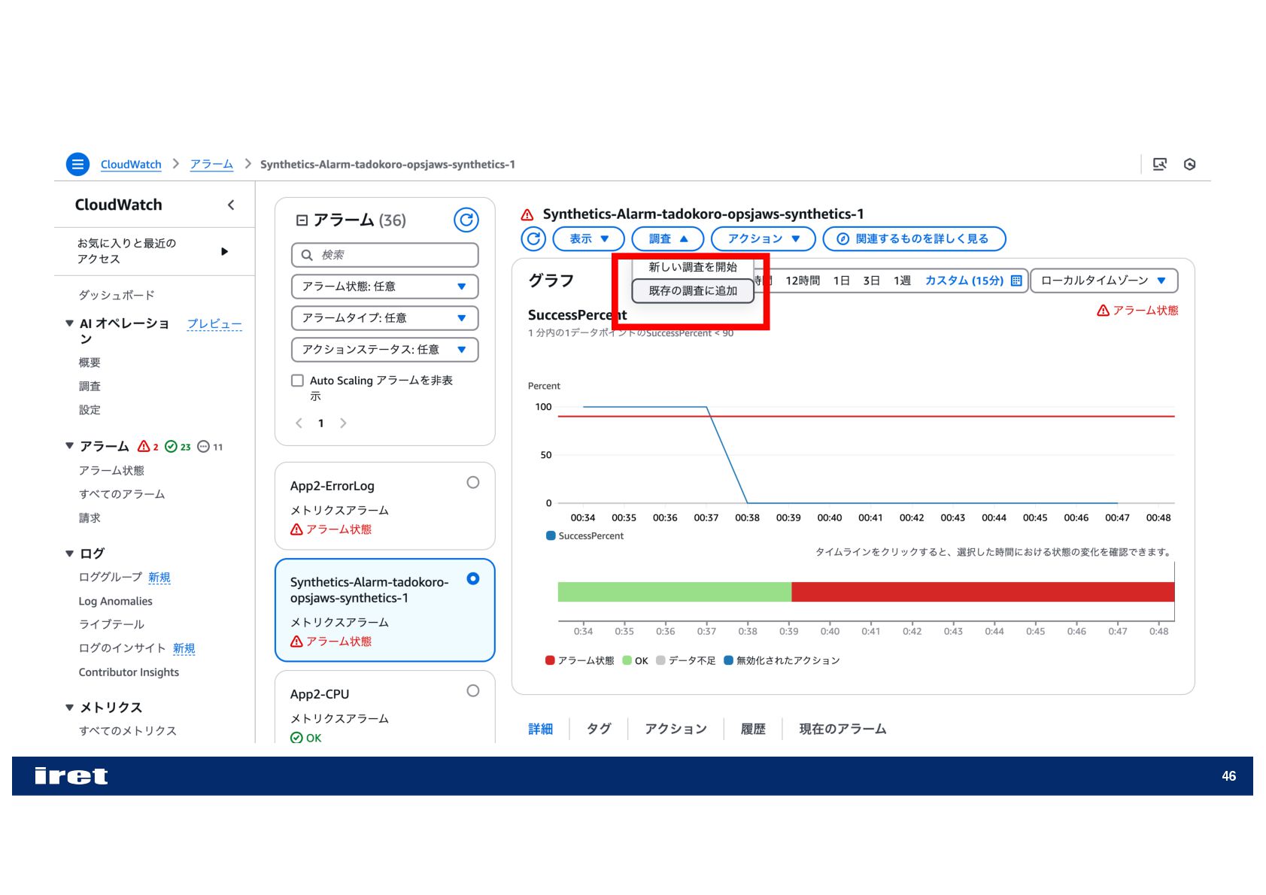Viewport: 1266px width, 895px height.
Task: Toggle Auto Scaling alarms hide checkbox
Action: [297, 381]
